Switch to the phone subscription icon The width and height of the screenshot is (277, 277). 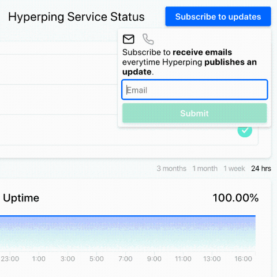click(x=148, y=39)
